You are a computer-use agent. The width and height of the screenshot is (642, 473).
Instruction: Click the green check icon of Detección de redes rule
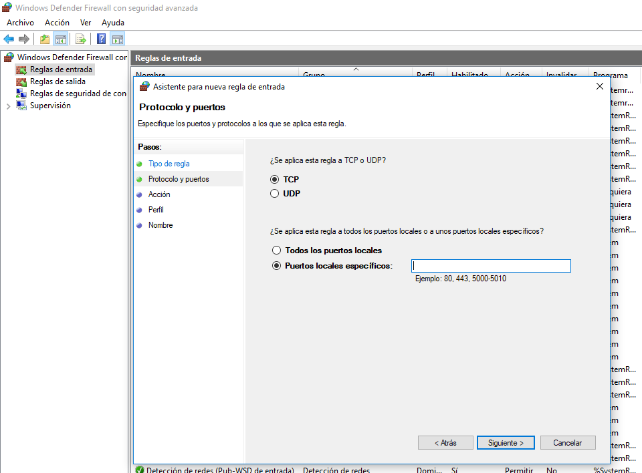[140, 470]
